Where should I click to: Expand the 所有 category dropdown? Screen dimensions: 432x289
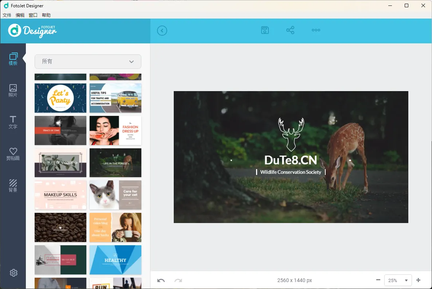pyautogui.click(x=88, y=62)
